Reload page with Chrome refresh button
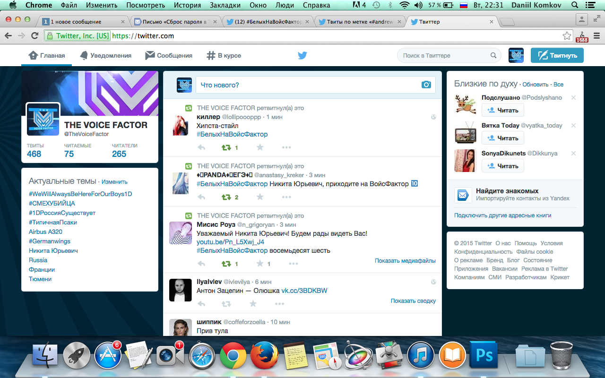Screen dimensions: 605x378 pyautogui.click(x=35, y=36)
